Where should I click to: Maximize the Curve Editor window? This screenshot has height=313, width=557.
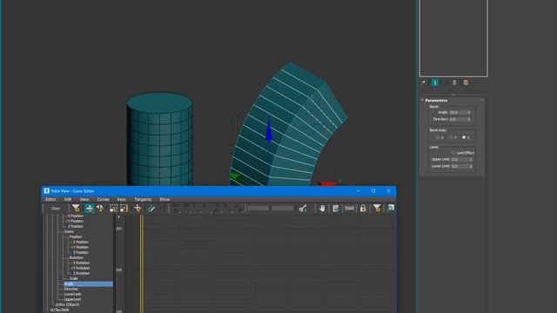point(373,191)
